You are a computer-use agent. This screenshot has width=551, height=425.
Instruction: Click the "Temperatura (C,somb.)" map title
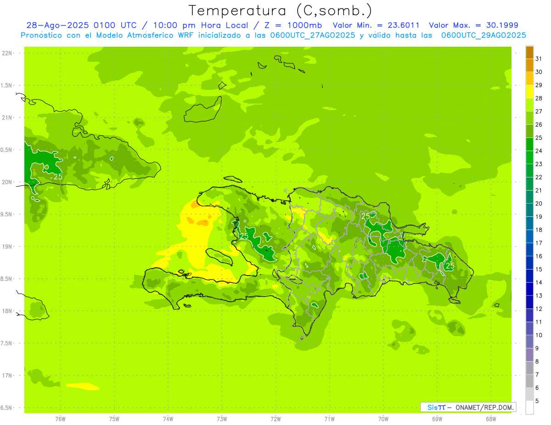click(281, 11)
